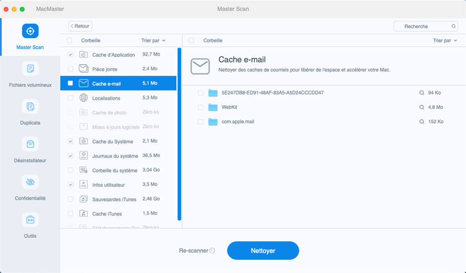Open the Fichiers volumineux sidebar icon
466x273 pixels.
(x=30, y=69)
